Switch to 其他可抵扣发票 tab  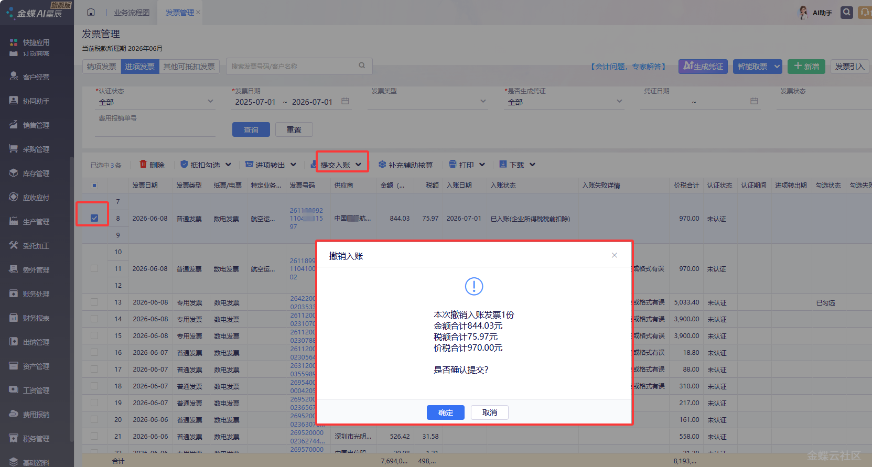click(x=189, y=67)
